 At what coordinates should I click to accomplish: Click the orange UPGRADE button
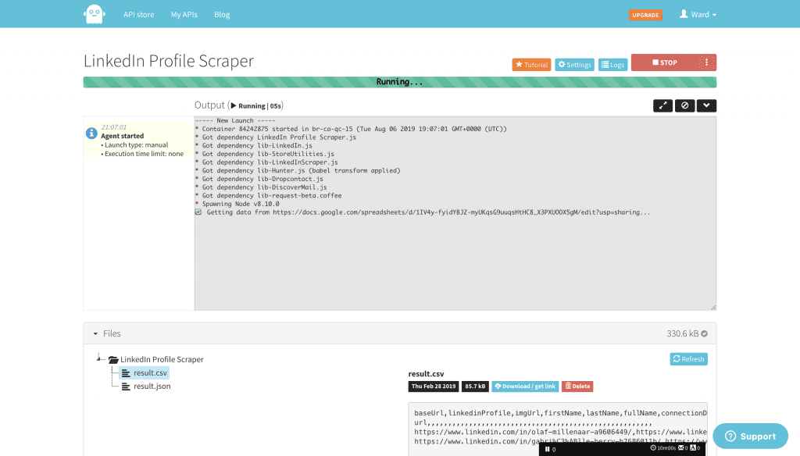point(645,15)
